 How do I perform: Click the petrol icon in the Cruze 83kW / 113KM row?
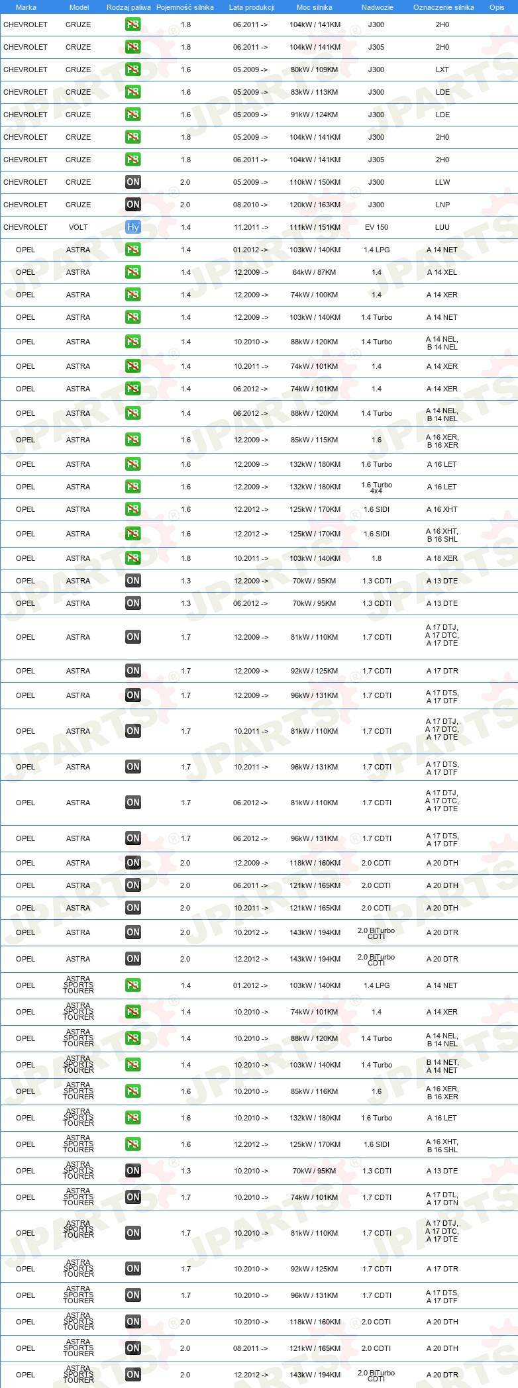[x=133, y=92]
